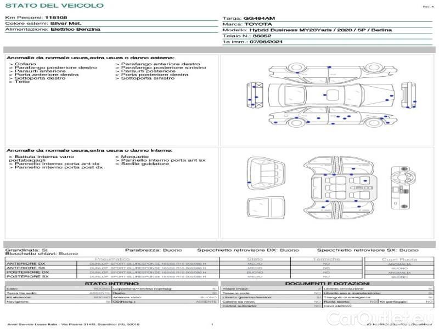Select the 'STATO INTERNO' section header
The image size is (439, 329).
pyautogui.click(x=112, y=283)
